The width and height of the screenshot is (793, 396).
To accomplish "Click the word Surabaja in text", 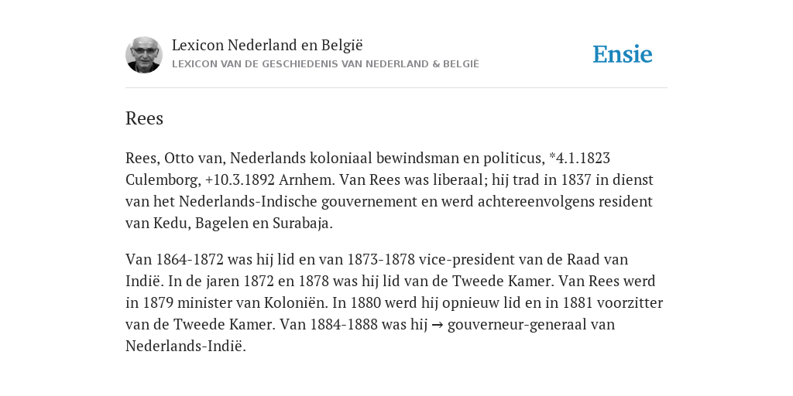I will [301, 224].
